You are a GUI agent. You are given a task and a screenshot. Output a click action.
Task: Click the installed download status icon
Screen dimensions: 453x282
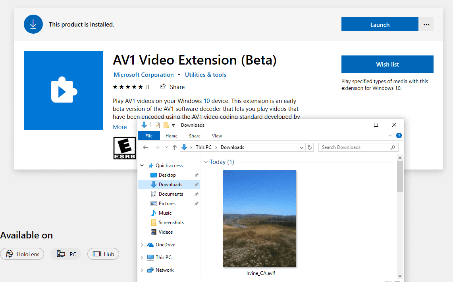[x=33, y=24]
